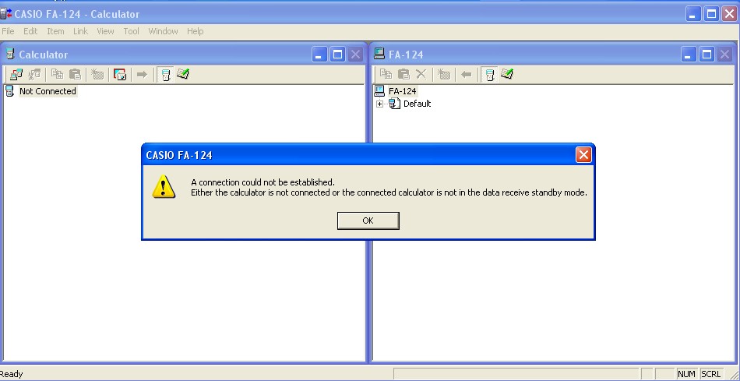Open the Window menu

tap(163, 31)
